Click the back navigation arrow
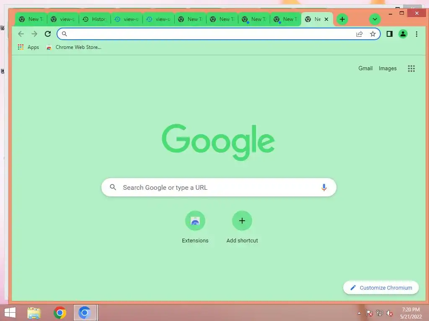The image size is (429, 321). coord(21,34)
